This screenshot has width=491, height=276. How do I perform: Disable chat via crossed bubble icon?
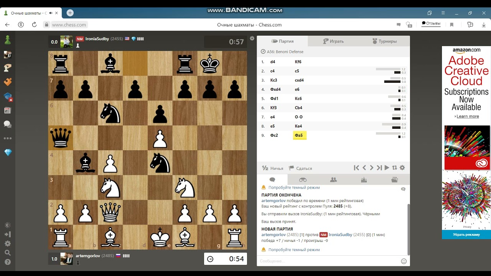[403, 189]
